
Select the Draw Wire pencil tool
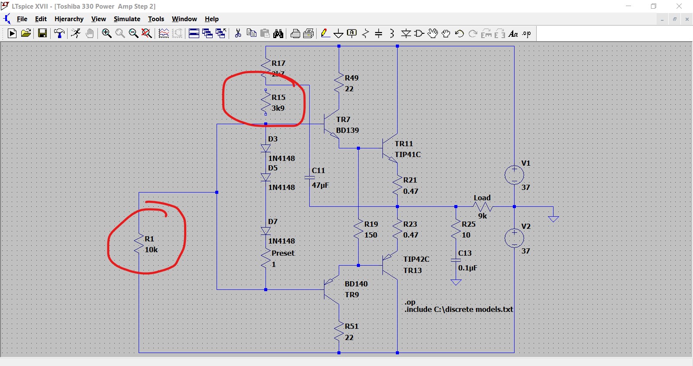tap(325, 33)
